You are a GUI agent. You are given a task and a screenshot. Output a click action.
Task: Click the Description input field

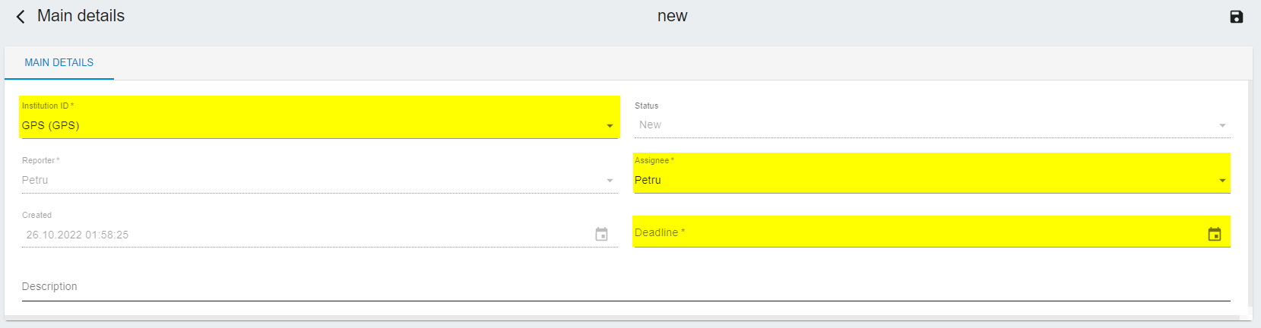[x=626, y=287]
